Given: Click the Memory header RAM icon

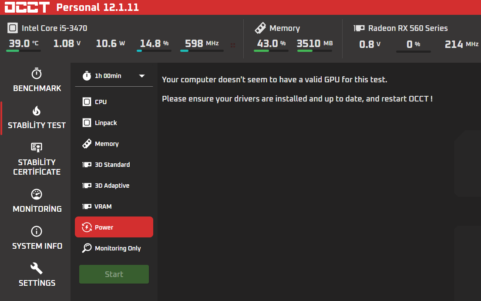Looking at the screenshot, I should point(260,28).
